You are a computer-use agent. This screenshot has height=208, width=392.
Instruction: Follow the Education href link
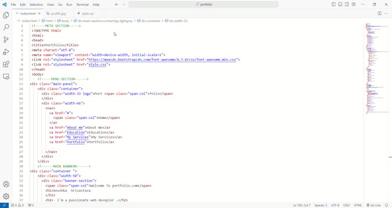(x=76, y=132)
